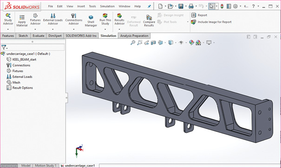Click the Section View icon
This screenshot has height=168, width=281.
click(153, 43)
